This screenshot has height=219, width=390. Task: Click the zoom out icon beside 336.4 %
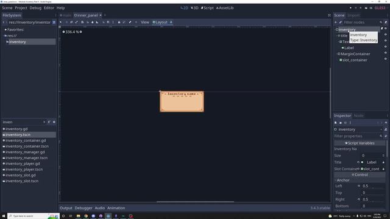click(x=63, y=32)
